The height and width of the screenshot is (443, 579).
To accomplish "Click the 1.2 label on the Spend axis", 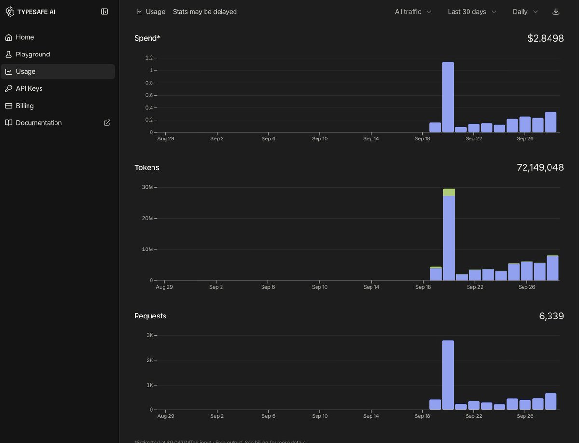I will [149, 58].
